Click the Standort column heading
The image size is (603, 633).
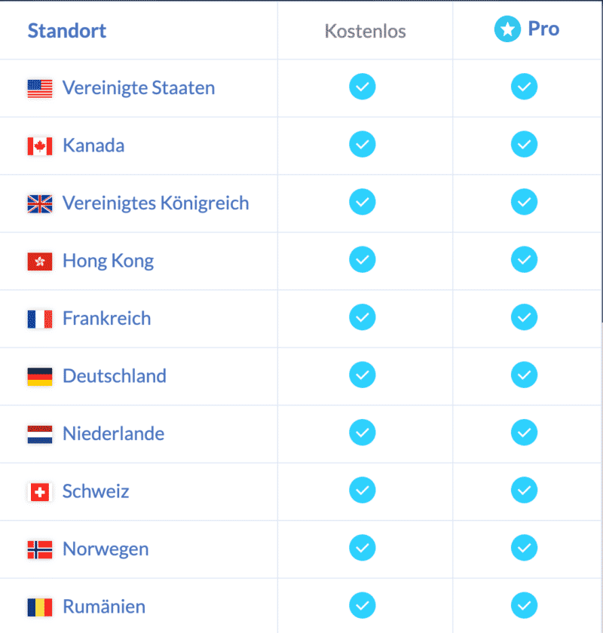coord(66,31)
